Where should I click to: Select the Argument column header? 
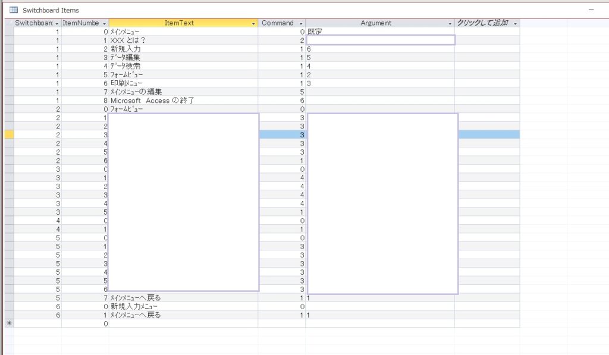tap(376, 23)
